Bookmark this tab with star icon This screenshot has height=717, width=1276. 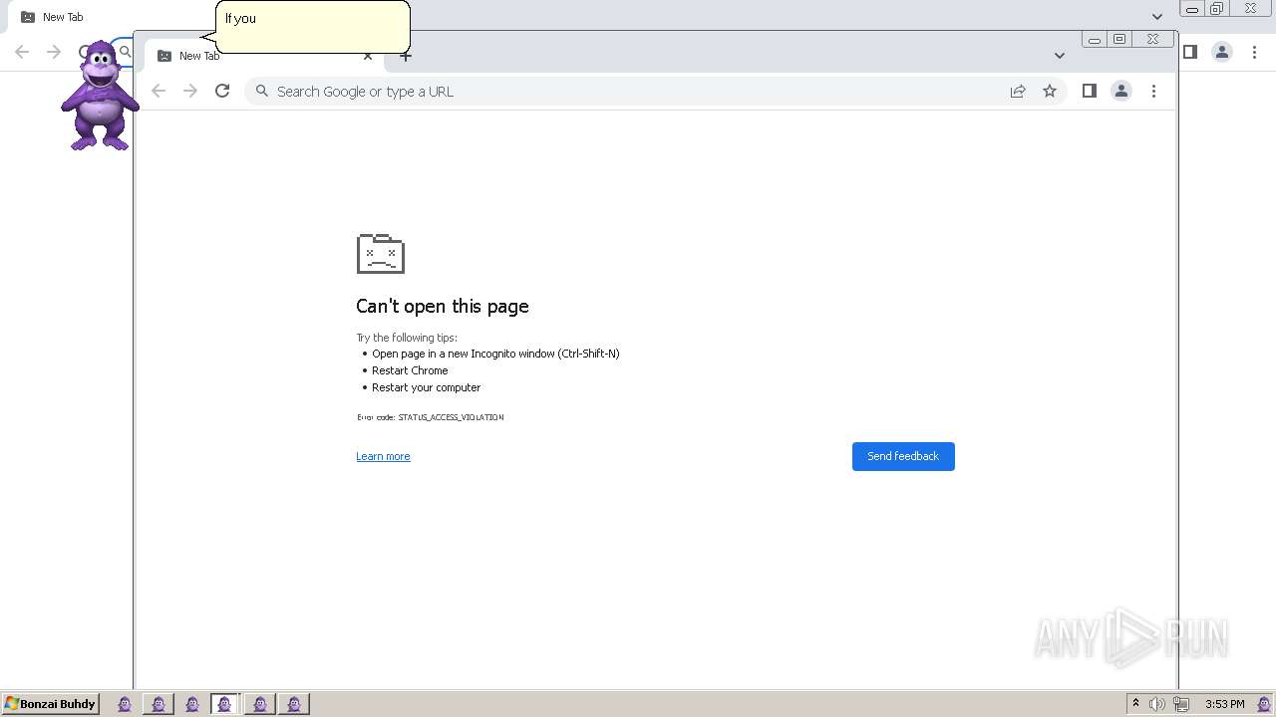[x=1050, y=91]
